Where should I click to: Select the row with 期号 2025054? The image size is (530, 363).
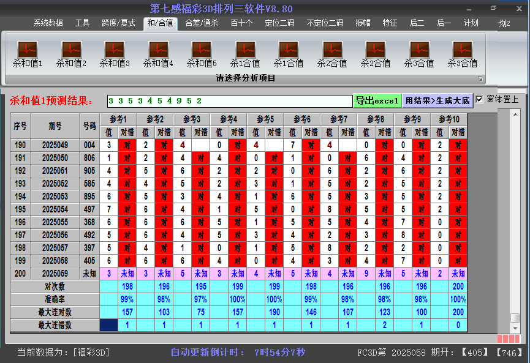(238, 209)
